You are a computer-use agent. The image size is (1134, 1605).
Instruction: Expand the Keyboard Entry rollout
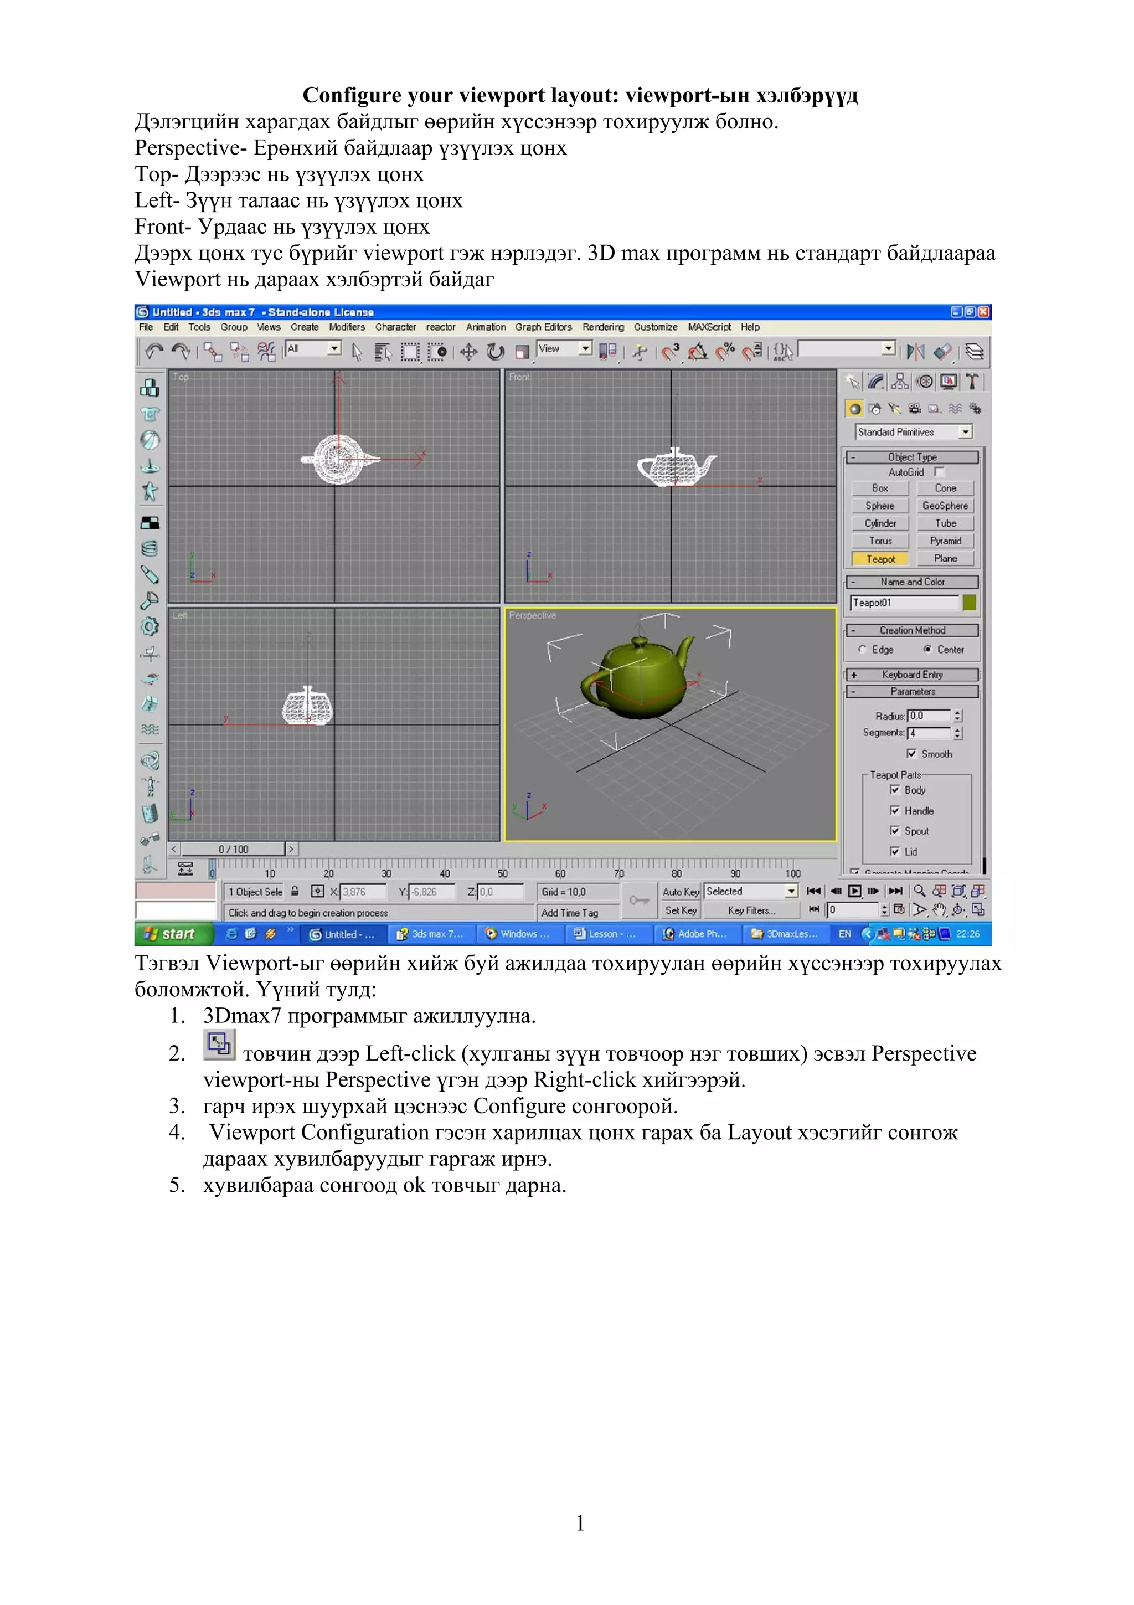(x=912, y=675)
